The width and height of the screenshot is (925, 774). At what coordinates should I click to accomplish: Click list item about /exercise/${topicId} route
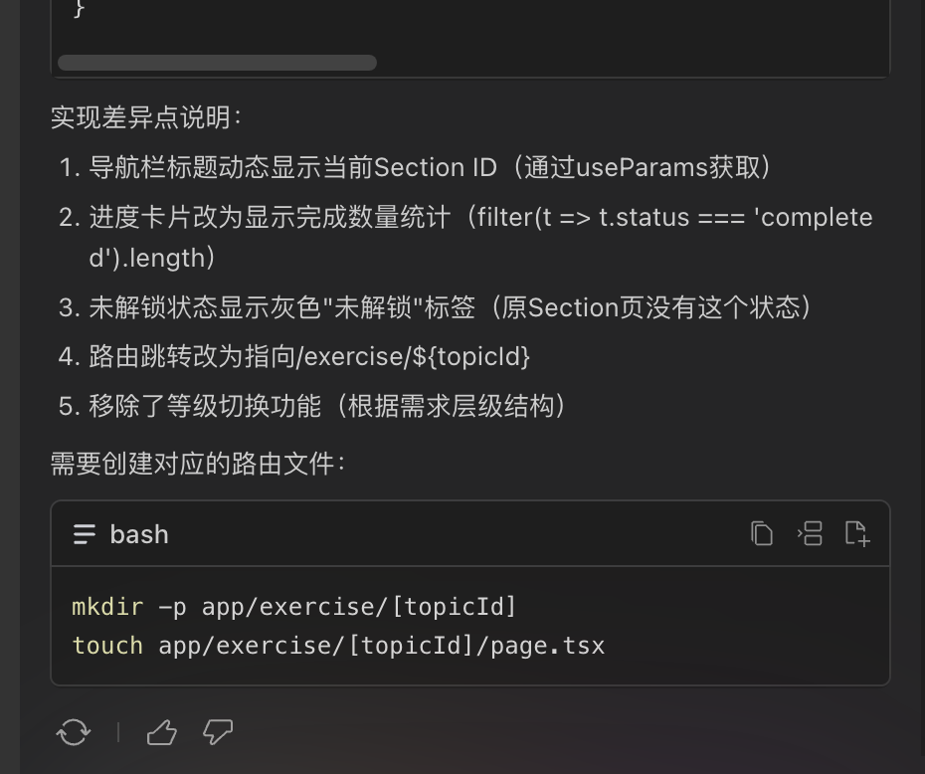[x=309, y=356]
